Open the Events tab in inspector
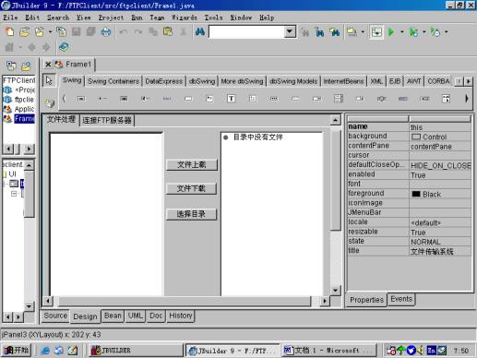 click(x=401, y=299)
